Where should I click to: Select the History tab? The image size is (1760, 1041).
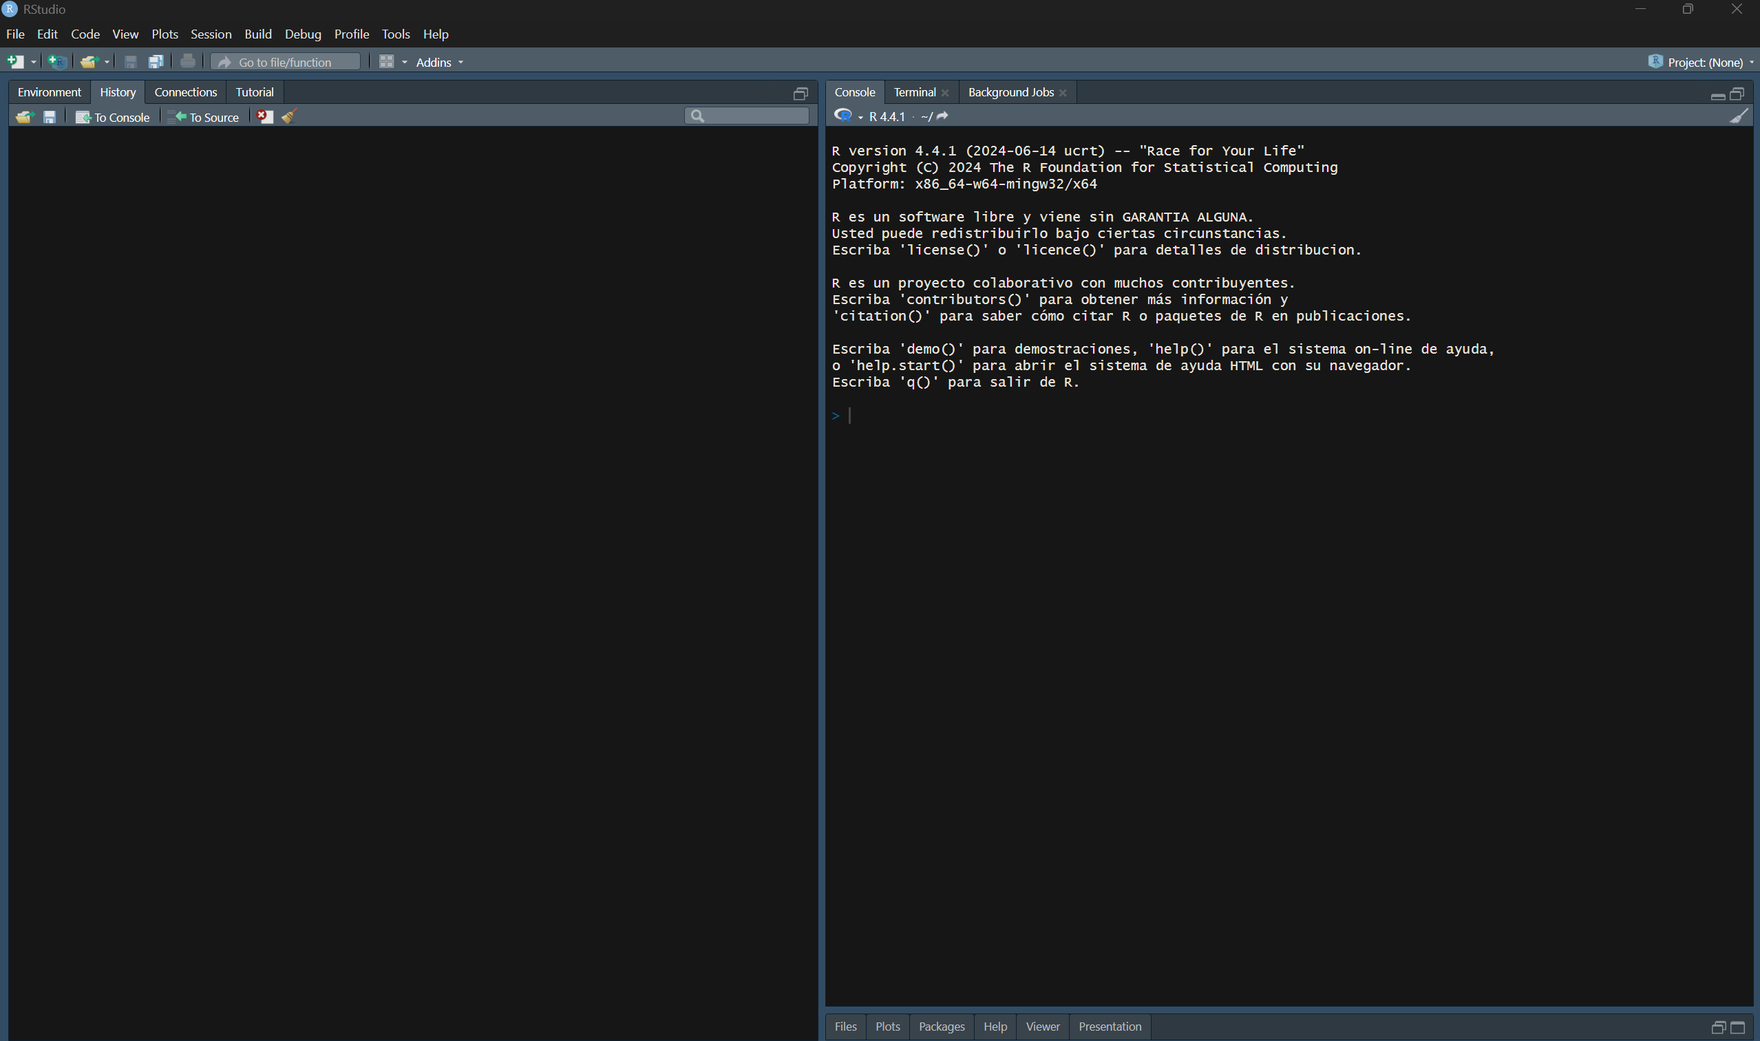point(118,92)
